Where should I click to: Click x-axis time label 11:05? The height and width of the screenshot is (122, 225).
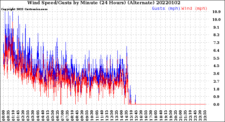(x=97, y=115)
